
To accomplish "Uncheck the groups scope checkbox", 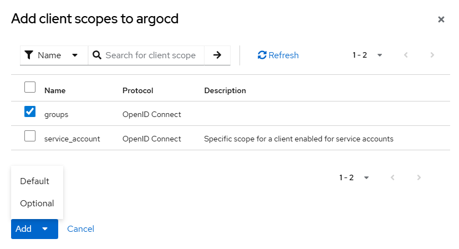I will pyautogui.click(x=30, y=112).
